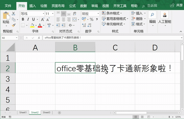Click the Cut scissors icon
Image resolution: width=184 pixels, height=119 pixels.
tap(13, 14)
